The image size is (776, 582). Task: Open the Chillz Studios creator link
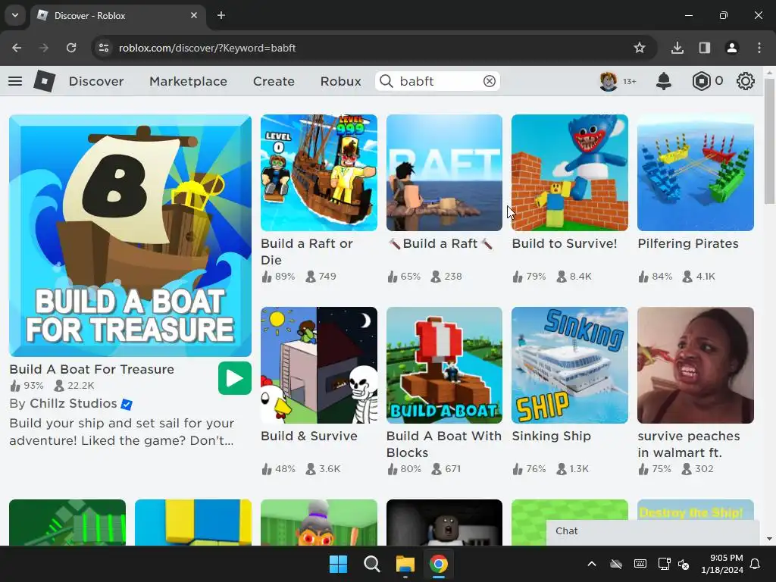74,403
